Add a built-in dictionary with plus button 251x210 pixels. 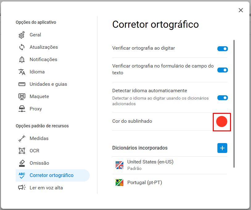[x=222, y=148]
